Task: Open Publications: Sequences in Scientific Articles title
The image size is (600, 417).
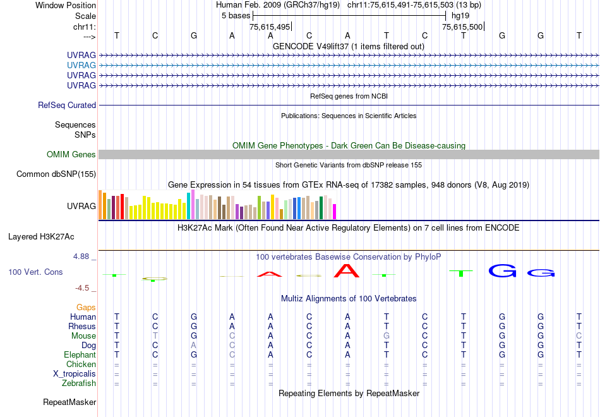Action: pos(349,116)
